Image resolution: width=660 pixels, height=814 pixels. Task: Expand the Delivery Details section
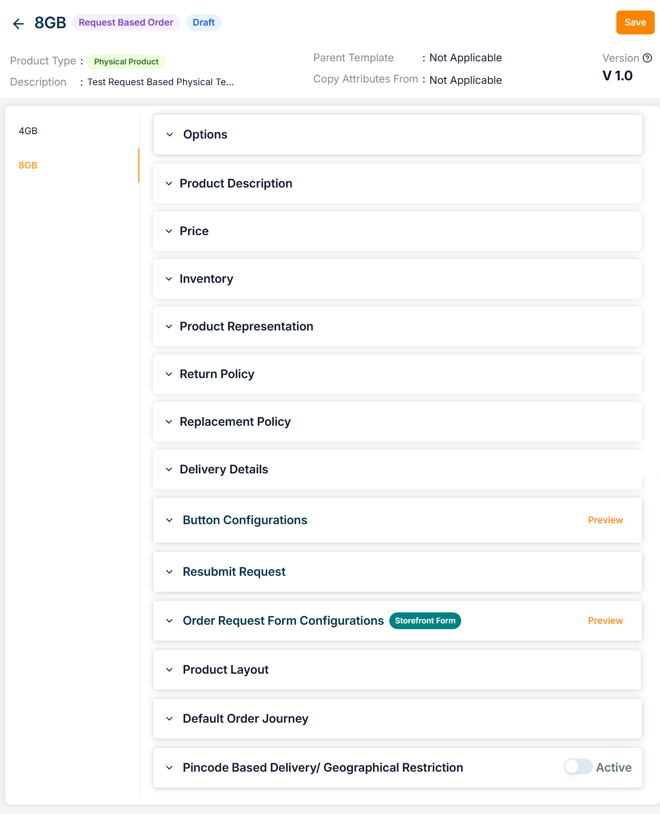coord(224,469)
